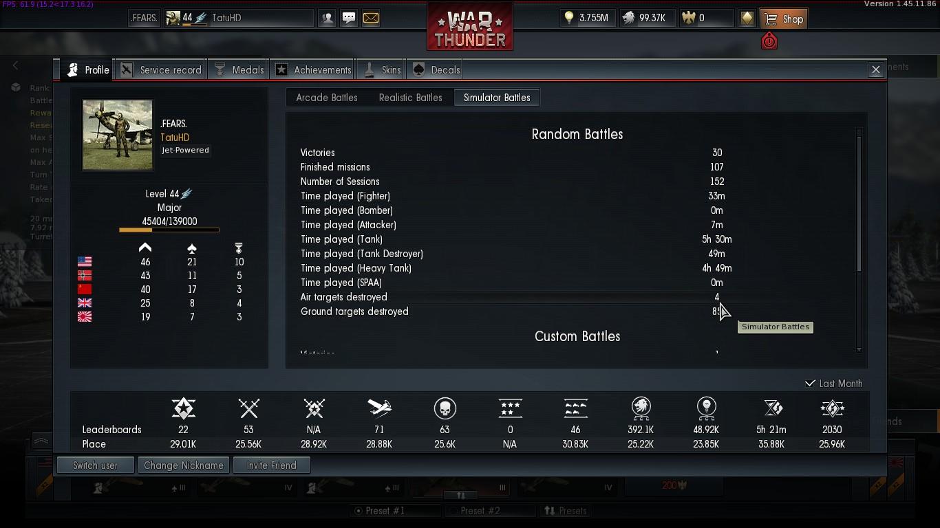This screenshot has height=528, width=940.
Task: Click the Change Nickname button
Action: [x=183, y=465]
